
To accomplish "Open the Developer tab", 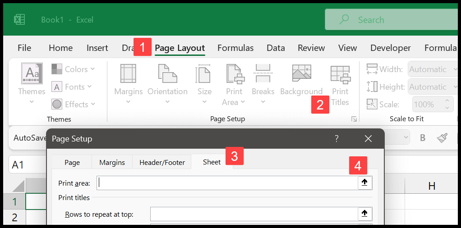I will [391, 48].
